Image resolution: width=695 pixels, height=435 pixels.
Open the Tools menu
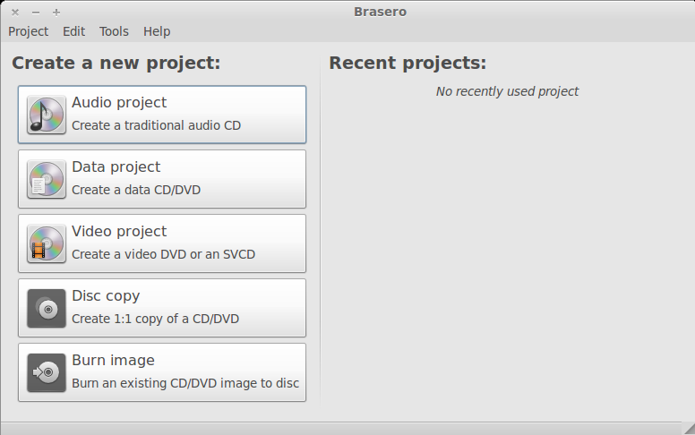[114, 31]
